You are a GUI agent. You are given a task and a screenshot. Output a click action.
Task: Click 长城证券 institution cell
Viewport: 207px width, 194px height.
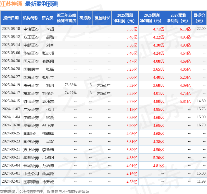click(x=31, y=165)
